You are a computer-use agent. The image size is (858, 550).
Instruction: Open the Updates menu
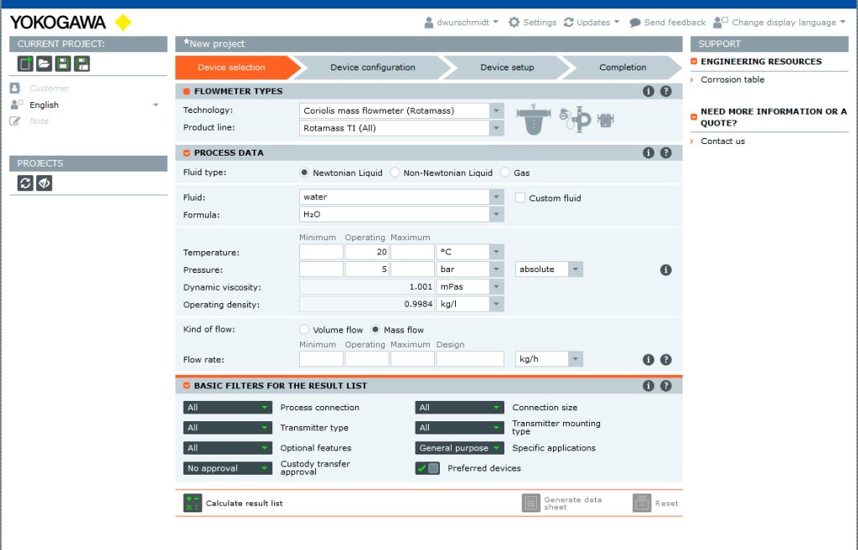(592, 23)
